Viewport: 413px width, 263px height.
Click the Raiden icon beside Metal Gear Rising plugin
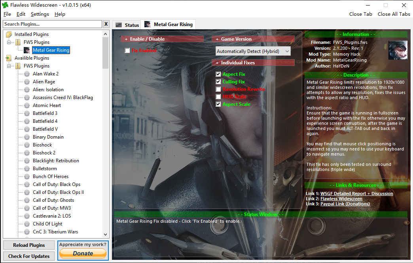point(27,50)
